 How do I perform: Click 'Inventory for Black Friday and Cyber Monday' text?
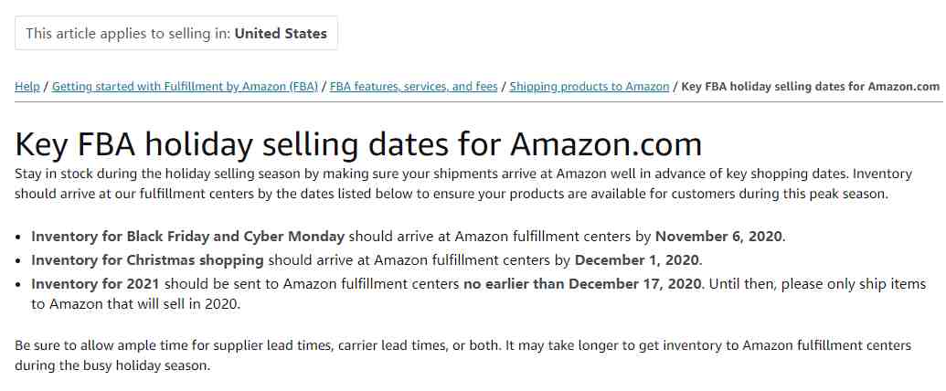[x=187, y=237]
